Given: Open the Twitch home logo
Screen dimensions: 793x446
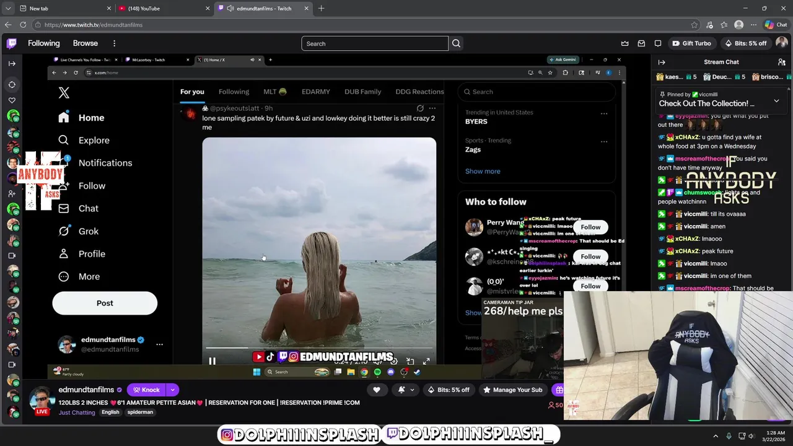Looking at the screenshot, I should click(12, 43).
